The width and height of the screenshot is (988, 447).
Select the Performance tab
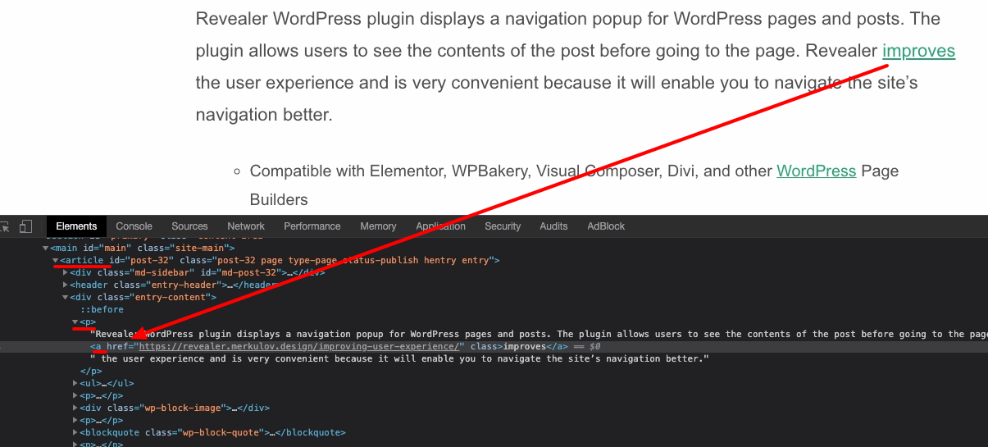coord(312,226)
